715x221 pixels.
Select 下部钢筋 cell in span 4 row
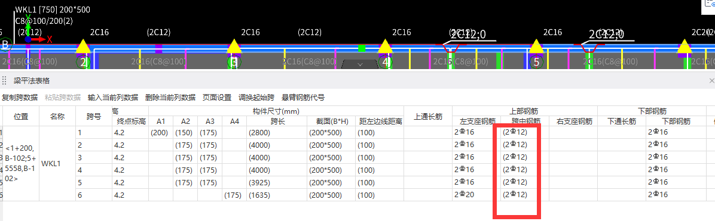pyautogui.click(x=676, y=170)
